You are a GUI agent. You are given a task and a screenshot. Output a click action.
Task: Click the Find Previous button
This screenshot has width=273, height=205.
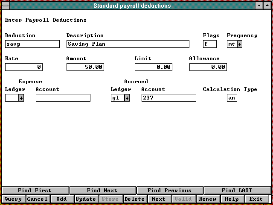169,190
